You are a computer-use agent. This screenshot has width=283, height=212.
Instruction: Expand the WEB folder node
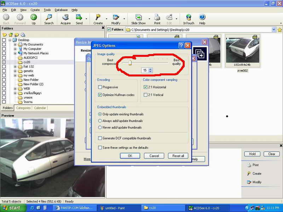(15, 89)
